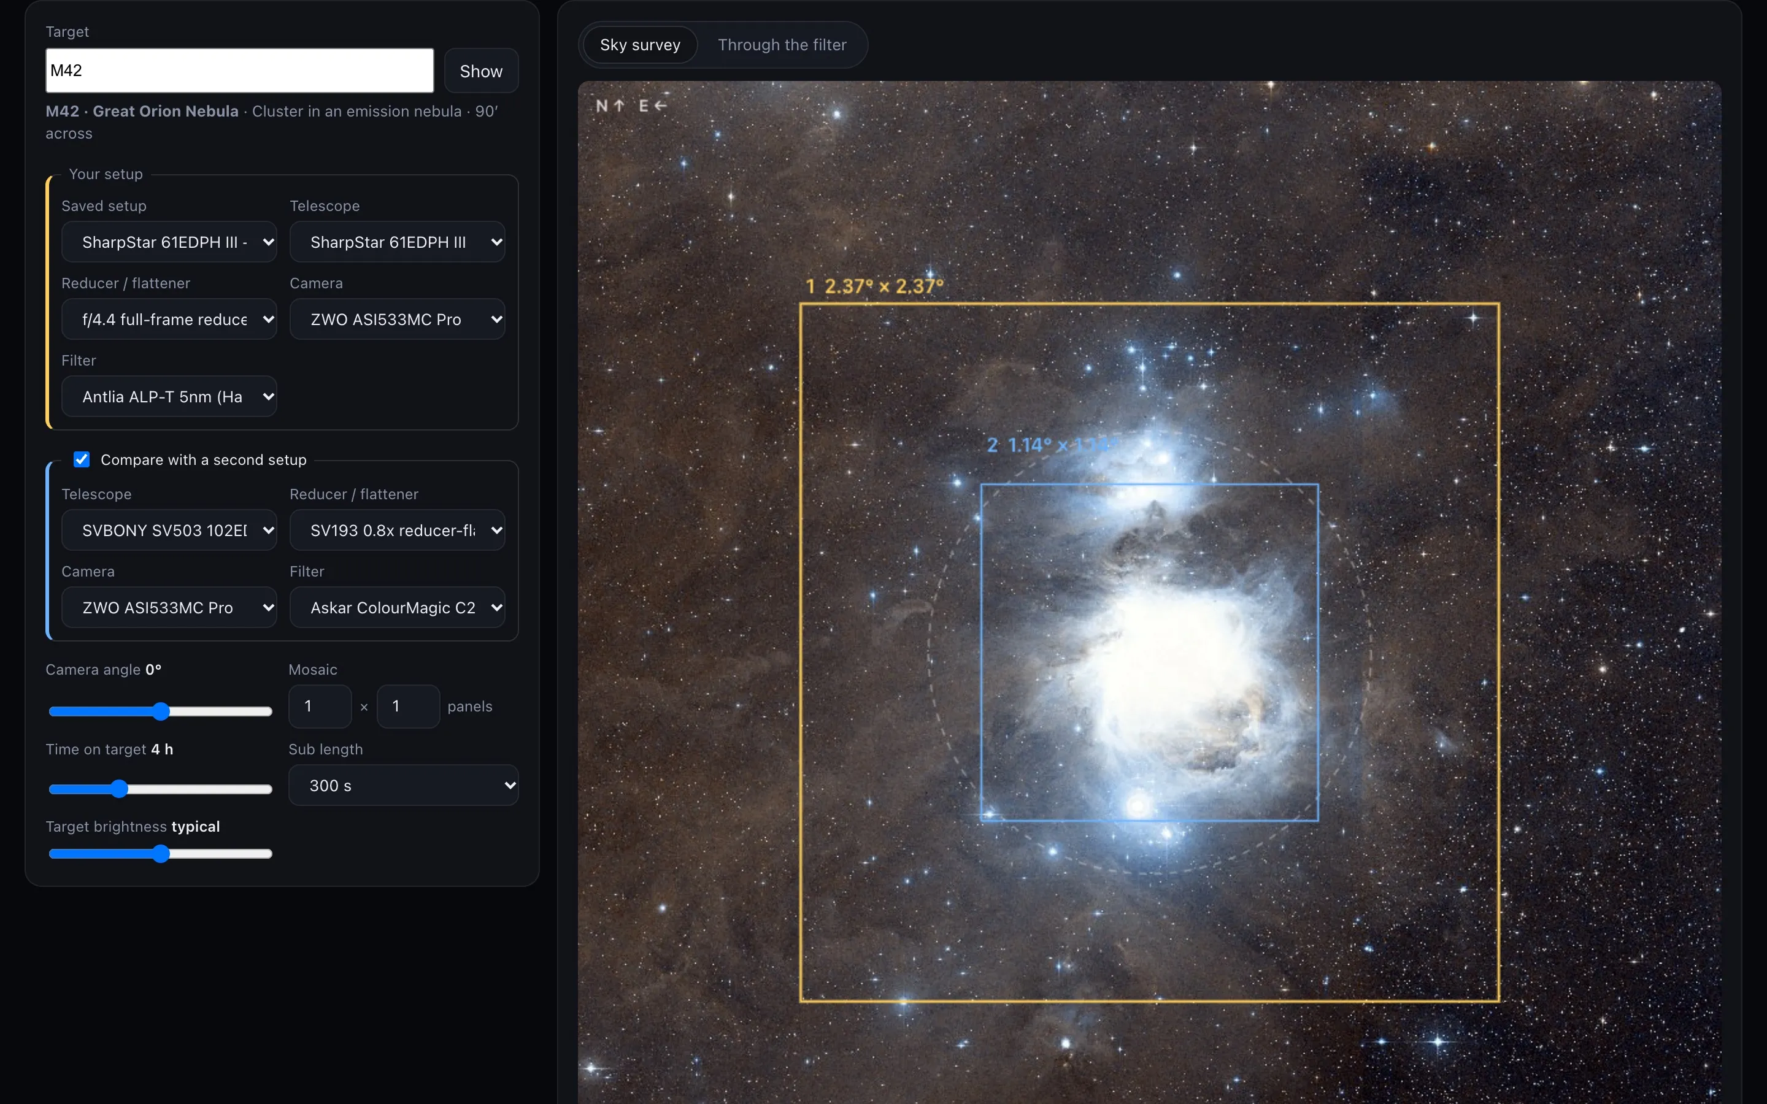Toggle Compare with a second setup checkbox
1767x1104 pixels.
[x=82, y=459]
